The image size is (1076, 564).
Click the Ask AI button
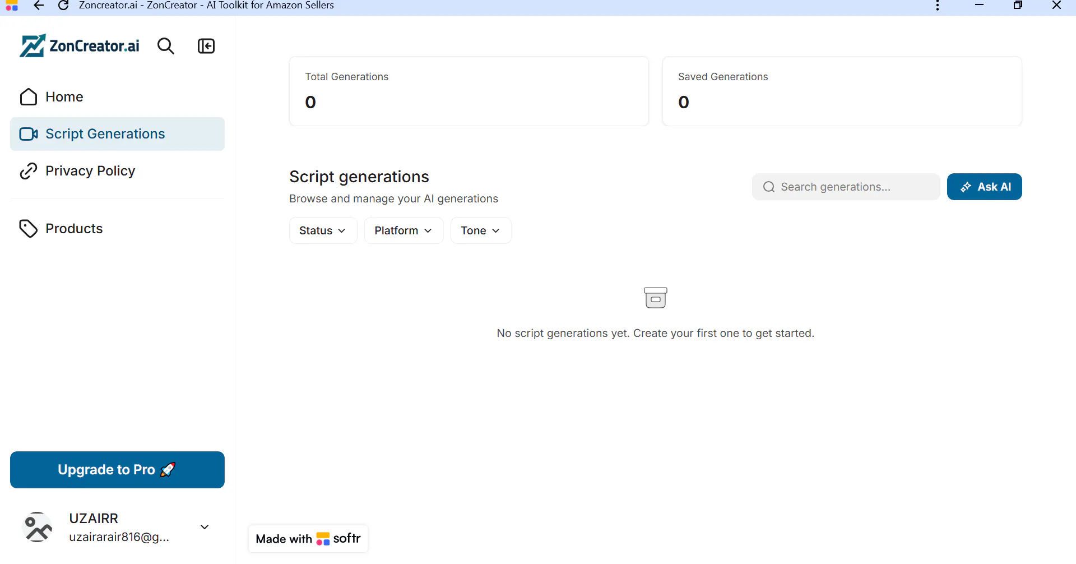[984, 187]
